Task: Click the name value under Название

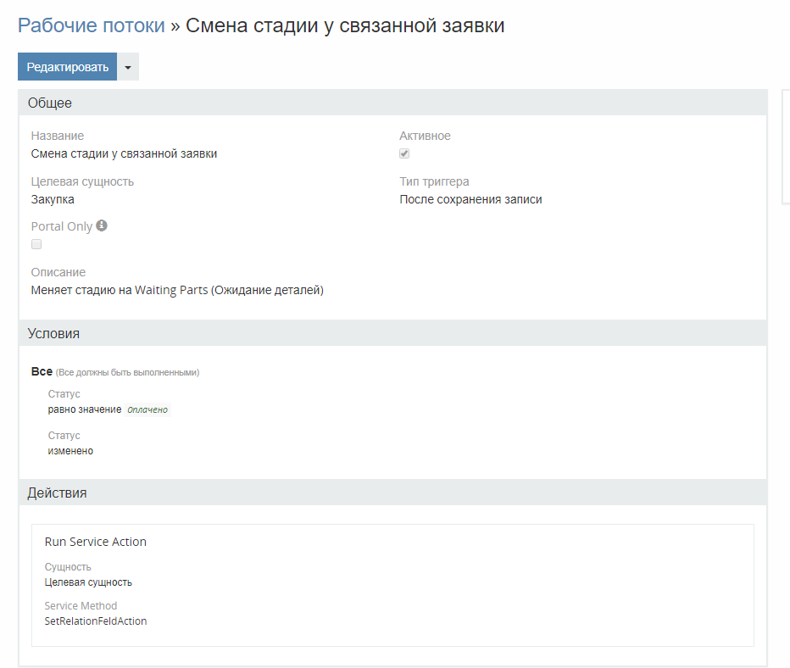Action: (x=124, y=153)
